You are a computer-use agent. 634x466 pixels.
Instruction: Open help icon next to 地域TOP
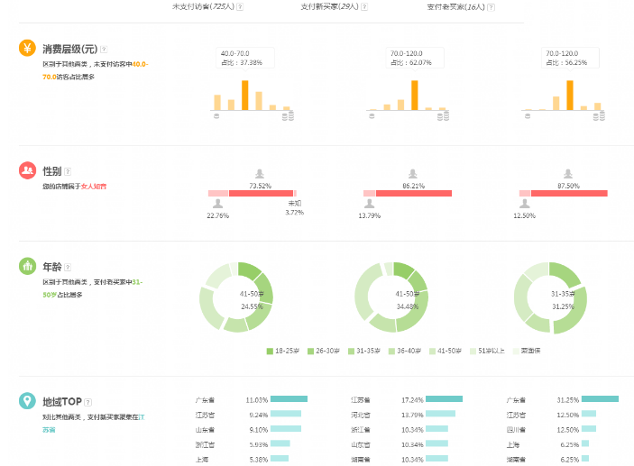[x=88, y=402]
